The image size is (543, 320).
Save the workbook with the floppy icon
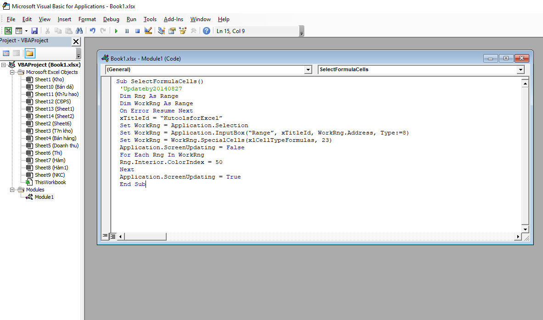pos(34,31)
